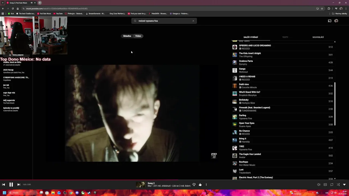
Task: Click the magnifier icon in the search box
Action: click(x=135, y=21)
